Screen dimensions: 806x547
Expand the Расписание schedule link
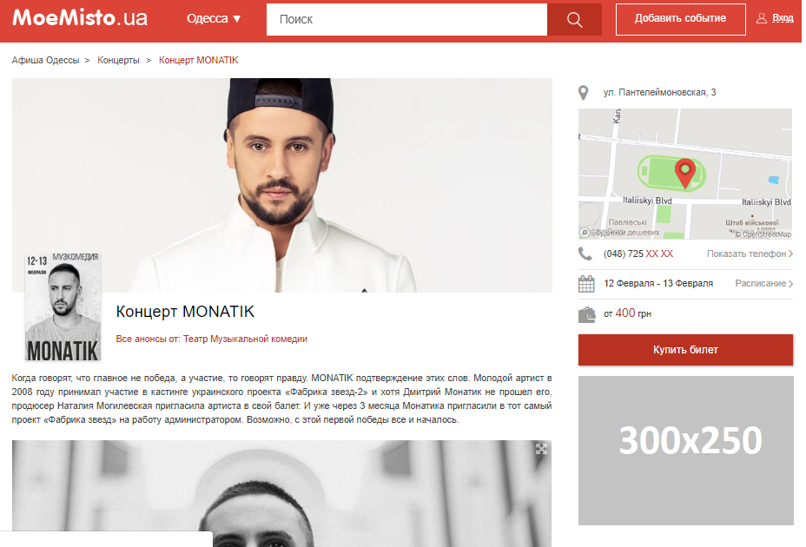click(x=763, y=283)
